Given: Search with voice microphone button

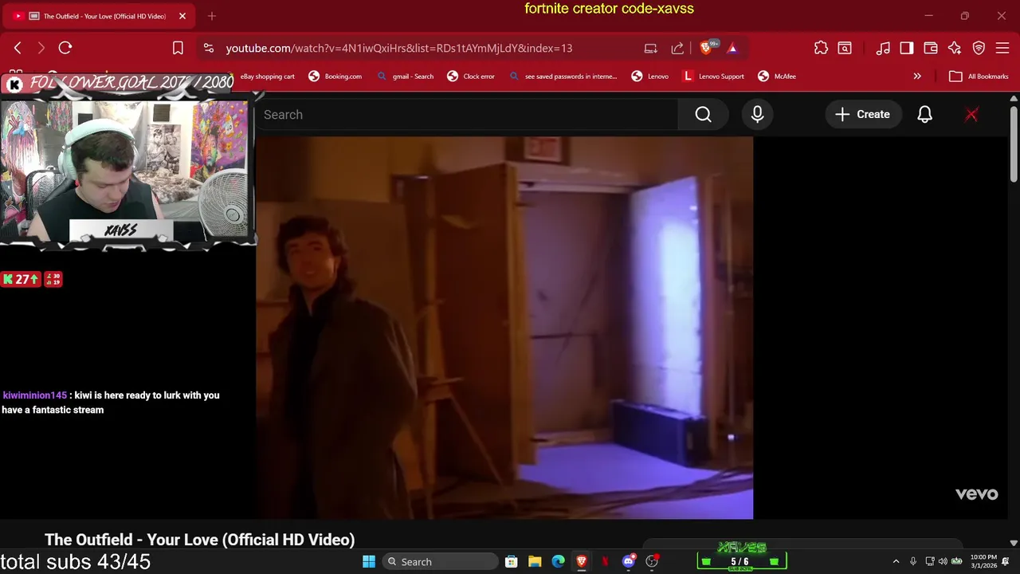Looking at the screenshot, I should click(757, 115).
